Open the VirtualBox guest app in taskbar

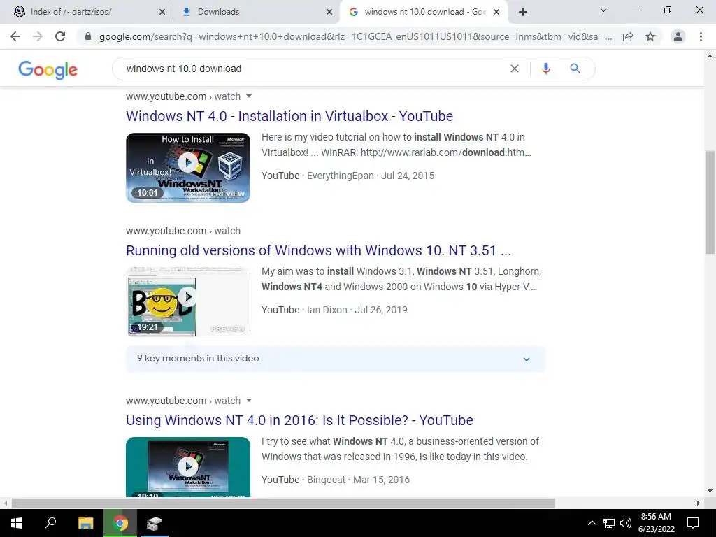click(154, 523)
